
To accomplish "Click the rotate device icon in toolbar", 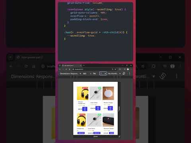I will click(124, 73).
